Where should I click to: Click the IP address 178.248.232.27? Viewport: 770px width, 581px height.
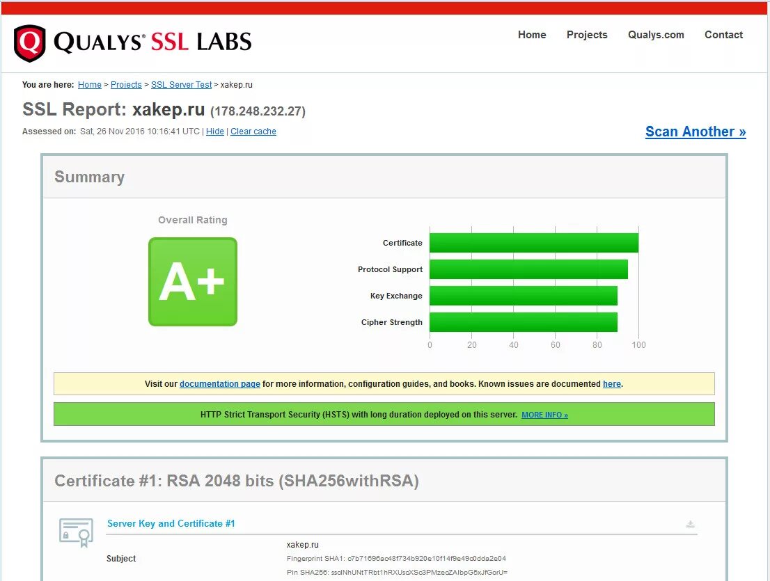click(258, 111)
